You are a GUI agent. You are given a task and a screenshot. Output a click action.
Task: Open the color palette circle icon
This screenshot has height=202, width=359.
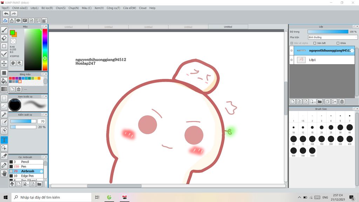click(x=13, y=63)
